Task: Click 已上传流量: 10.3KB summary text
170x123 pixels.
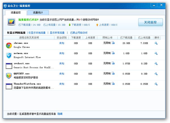Action: click(x=54, y=25)
